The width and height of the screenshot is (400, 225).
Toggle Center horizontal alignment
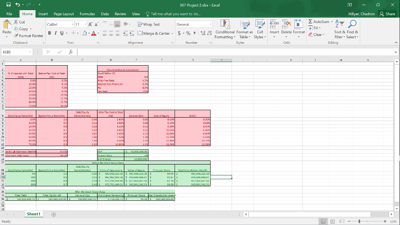pos(111,33)
